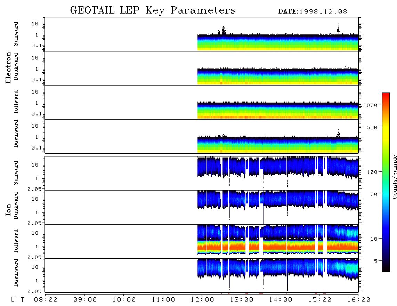Screen dimensions: 397x306
Task: Click the 100 color bar tick label
Action: pyautogui.click(x=372, y=172)
